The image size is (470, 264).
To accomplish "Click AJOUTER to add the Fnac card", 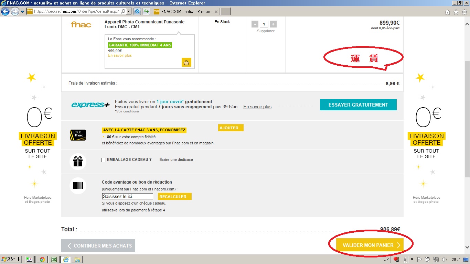I will (231, 128).
